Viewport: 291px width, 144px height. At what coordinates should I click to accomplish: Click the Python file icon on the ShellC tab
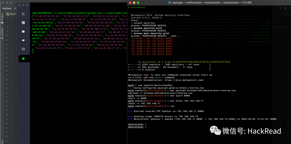click(x=8, y=14)
